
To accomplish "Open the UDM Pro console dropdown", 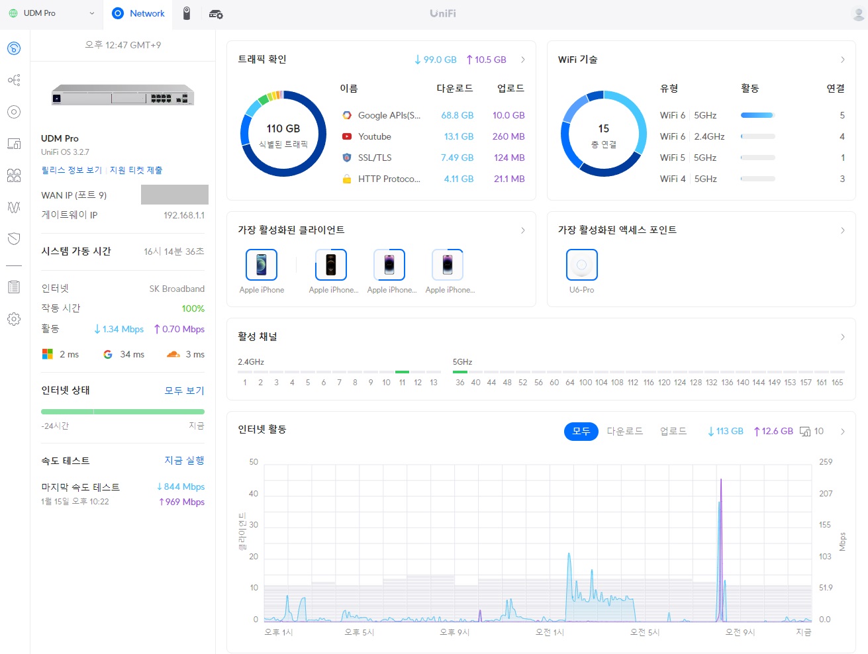I will point(51,13).
